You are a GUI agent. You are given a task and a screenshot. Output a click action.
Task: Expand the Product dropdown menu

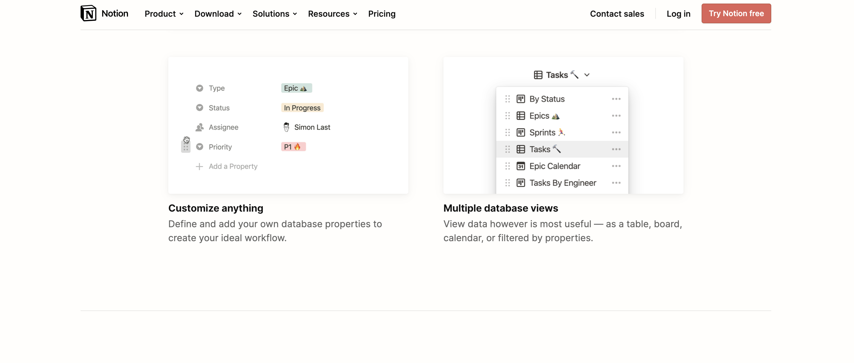click(x=164, y=14)
